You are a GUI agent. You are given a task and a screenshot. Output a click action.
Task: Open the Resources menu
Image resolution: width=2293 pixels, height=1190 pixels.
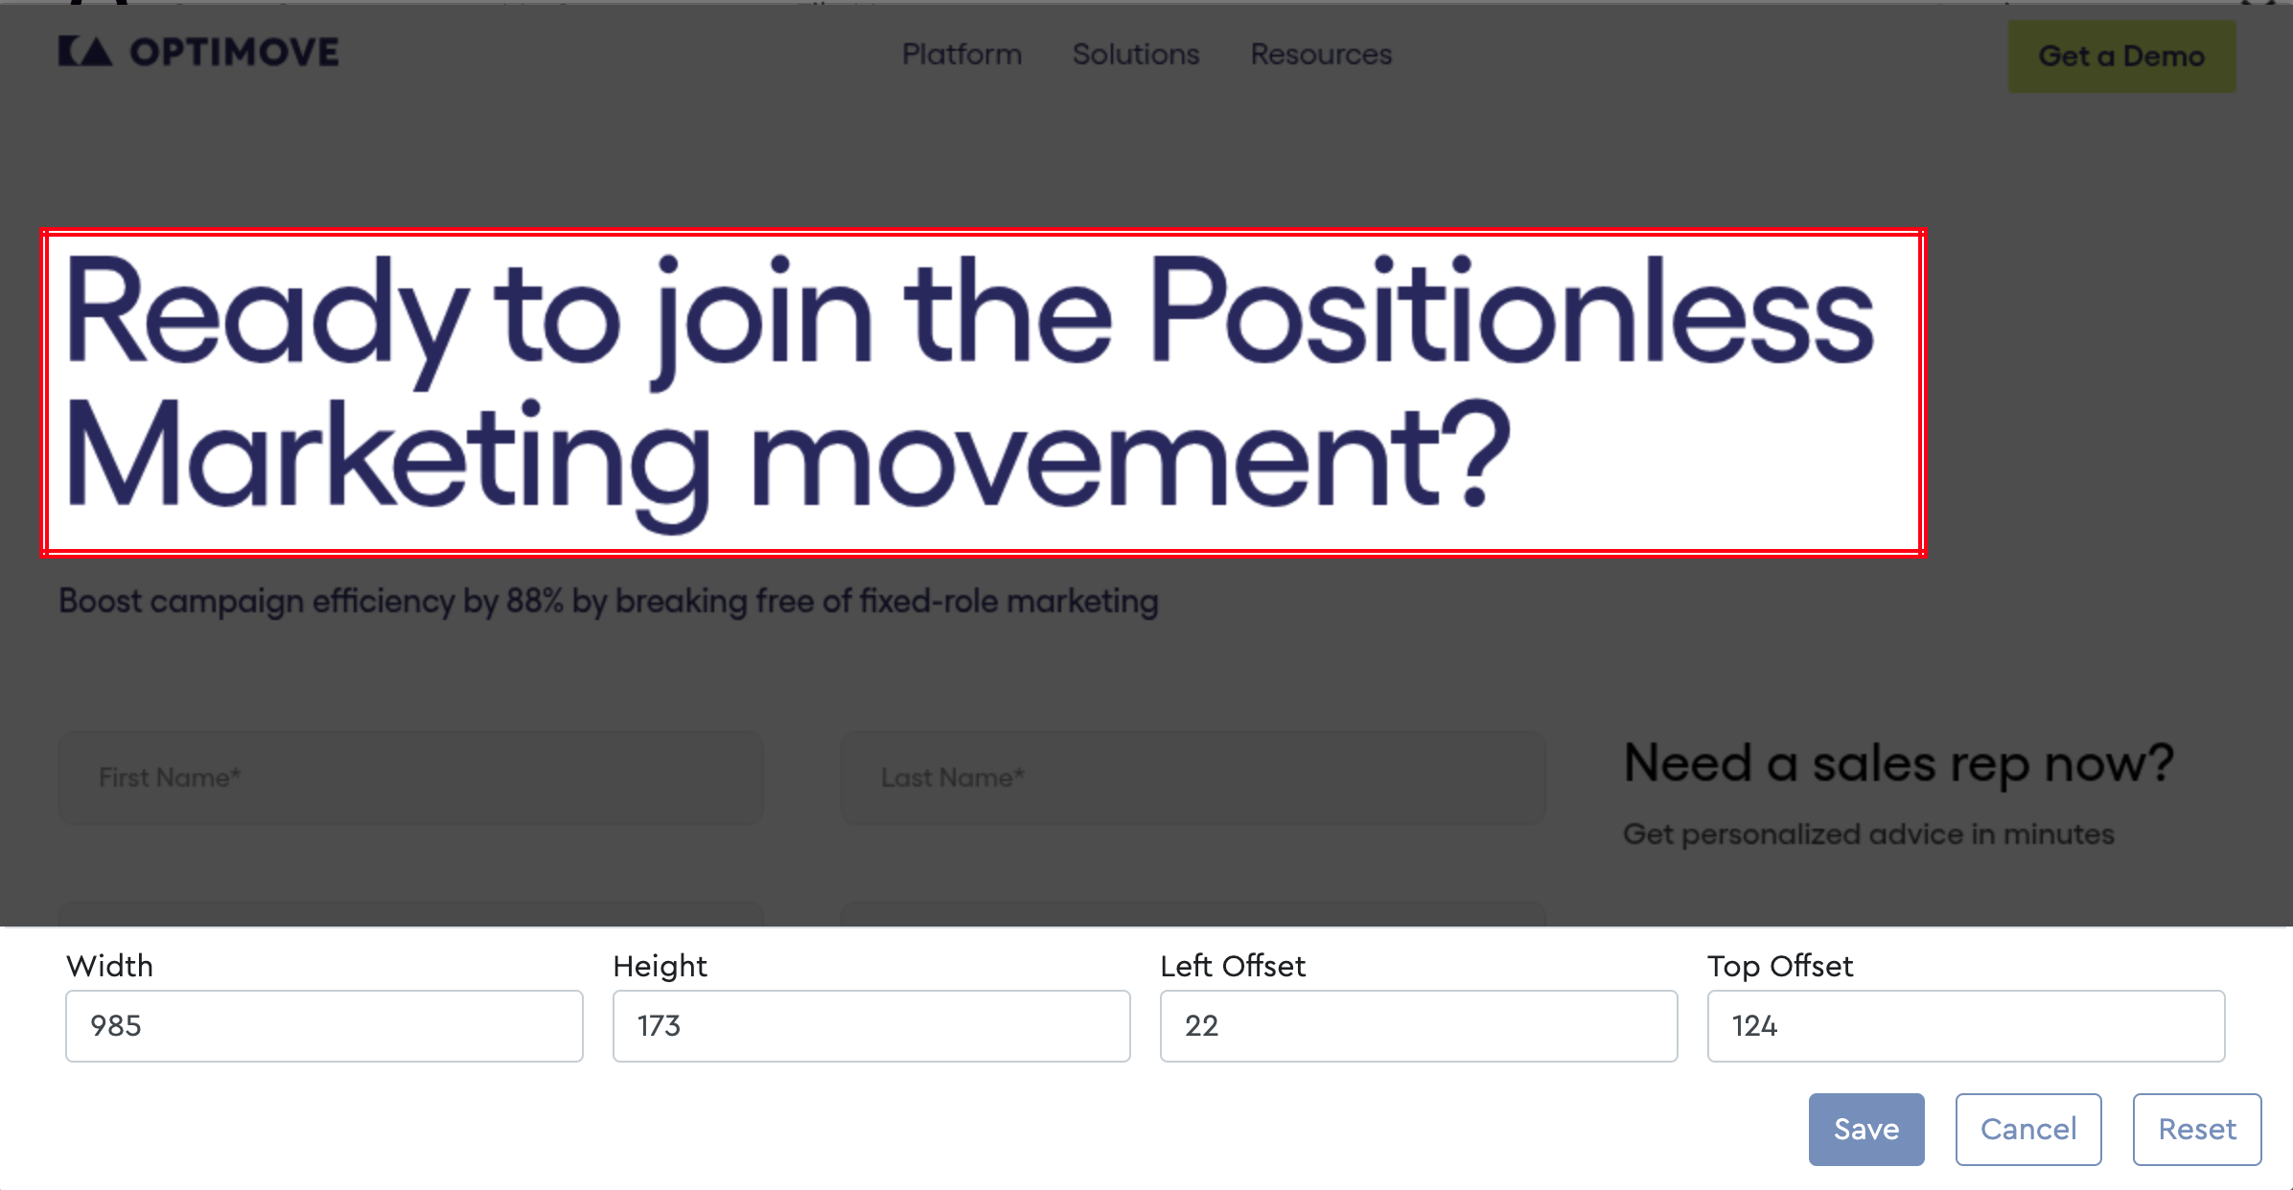(1321, 55)
